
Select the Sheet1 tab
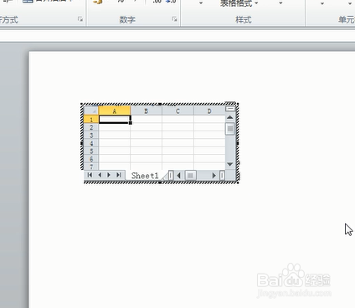pyautogui.click(x=145, y=176)
